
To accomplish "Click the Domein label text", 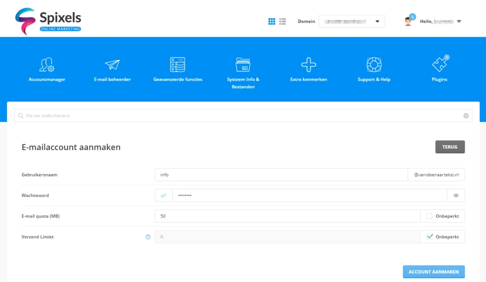I will coord(306,21).
